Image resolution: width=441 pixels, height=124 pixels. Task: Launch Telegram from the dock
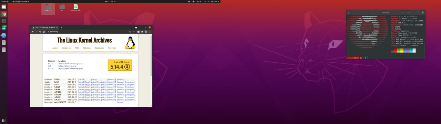click(x=4, y=28)
